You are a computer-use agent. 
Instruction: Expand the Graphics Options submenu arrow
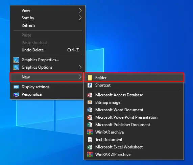coord(80,67)
